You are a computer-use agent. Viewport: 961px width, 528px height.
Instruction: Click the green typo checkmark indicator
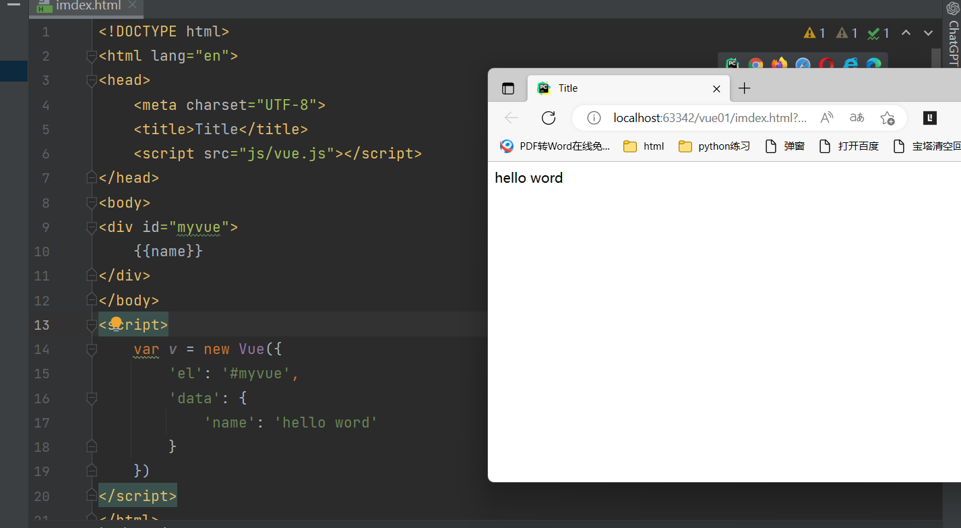pos(879,33)
